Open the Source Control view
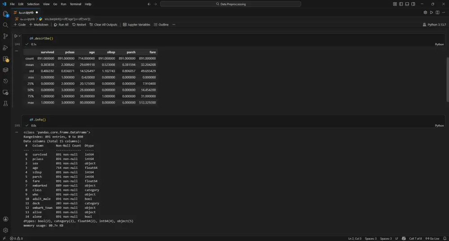The height and width of the screenshot is (241, 449). tap(5, 36)
